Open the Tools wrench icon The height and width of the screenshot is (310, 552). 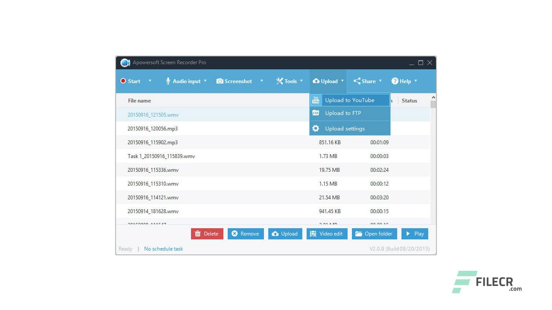point(279,81)
